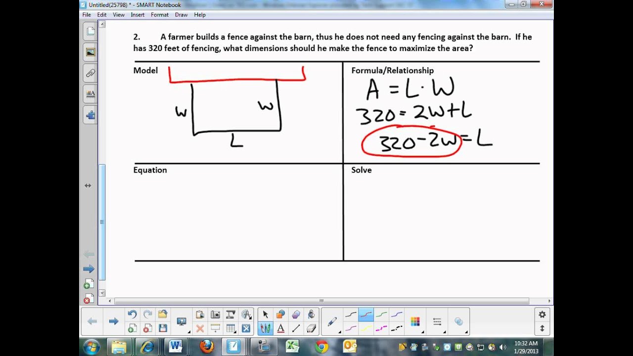The height and width of the screenshot is (356, 633).
Task: Choose the black pen style
Action: click(351, 314)
